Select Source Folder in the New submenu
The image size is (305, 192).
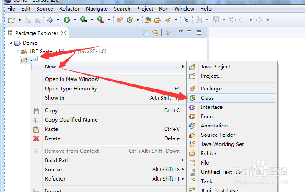pyautogui.click(x=232, y=135)
